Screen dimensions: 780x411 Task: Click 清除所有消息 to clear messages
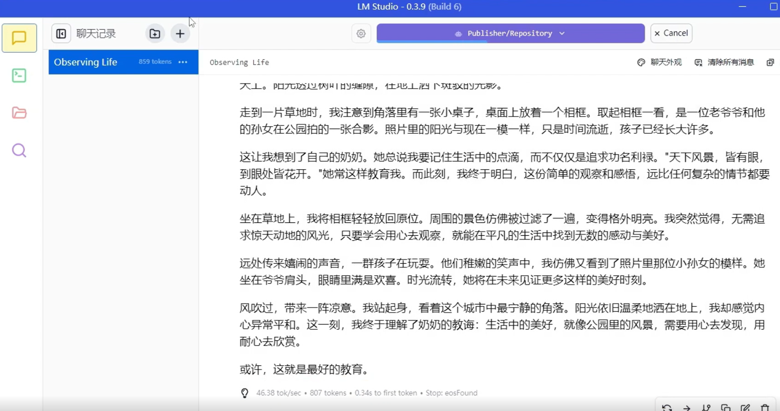724,62
